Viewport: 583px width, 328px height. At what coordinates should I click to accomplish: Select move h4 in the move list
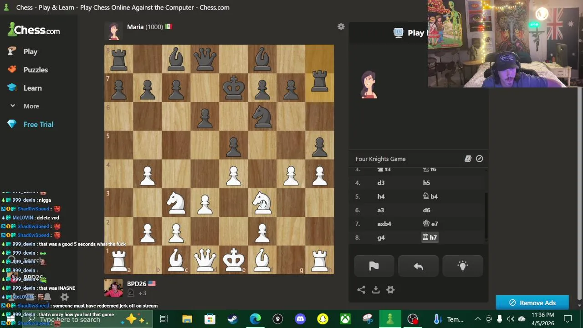tap(381, 196)
